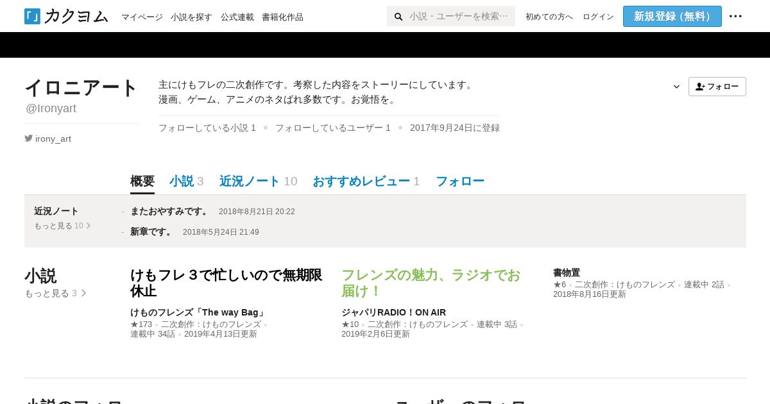Click フォローしているユーザー 1

333,128
